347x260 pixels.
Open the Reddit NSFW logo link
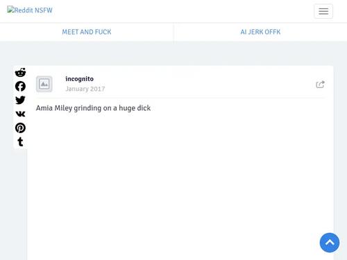point(30,10)
